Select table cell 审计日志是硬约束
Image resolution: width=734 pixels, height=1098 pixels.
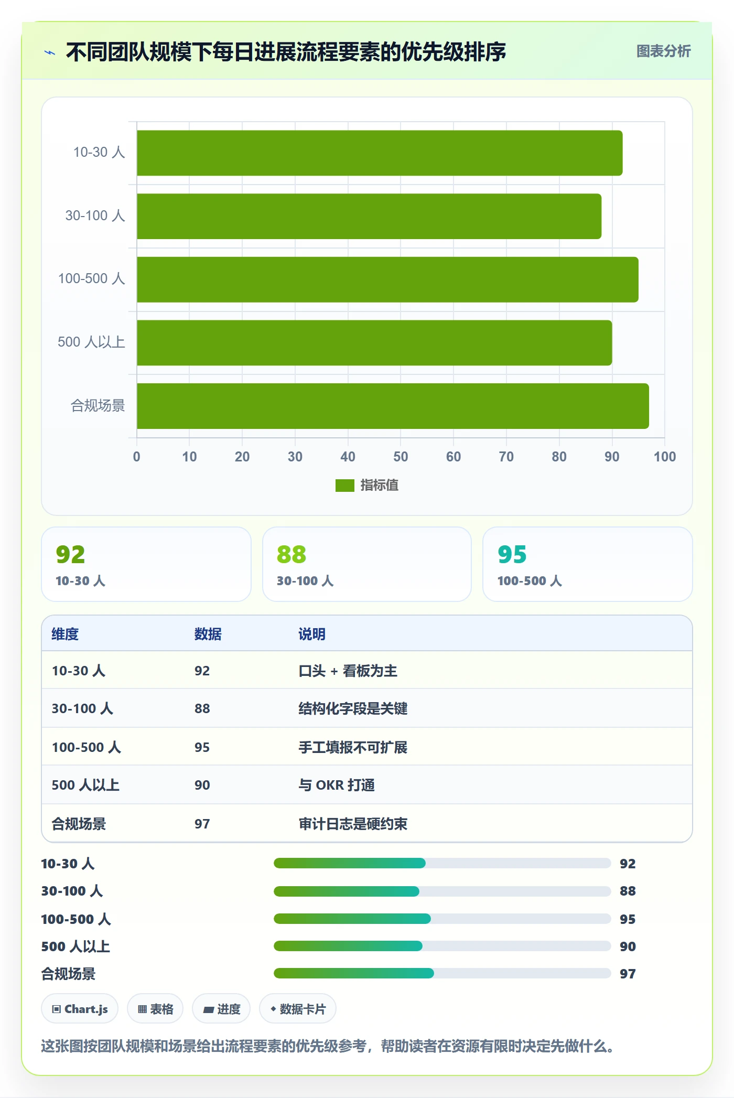[x=353, y=824]
